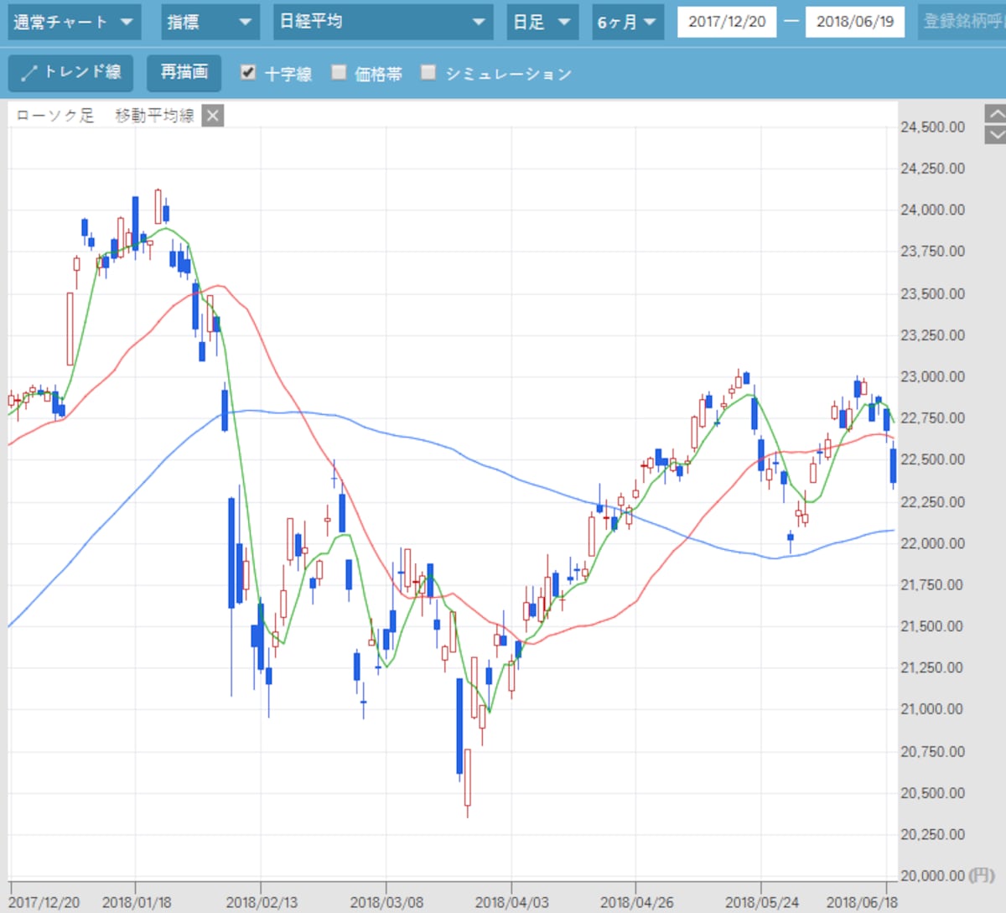Image resolution: width=1006 pixels, height=913 pixels.
Task: Enable the シミュレーション checkbox
Action: (x=428, y=72)
